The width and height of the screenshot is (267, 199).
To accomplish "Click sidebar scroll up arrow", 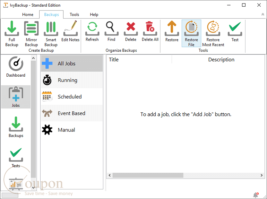I will coord(33,58).
